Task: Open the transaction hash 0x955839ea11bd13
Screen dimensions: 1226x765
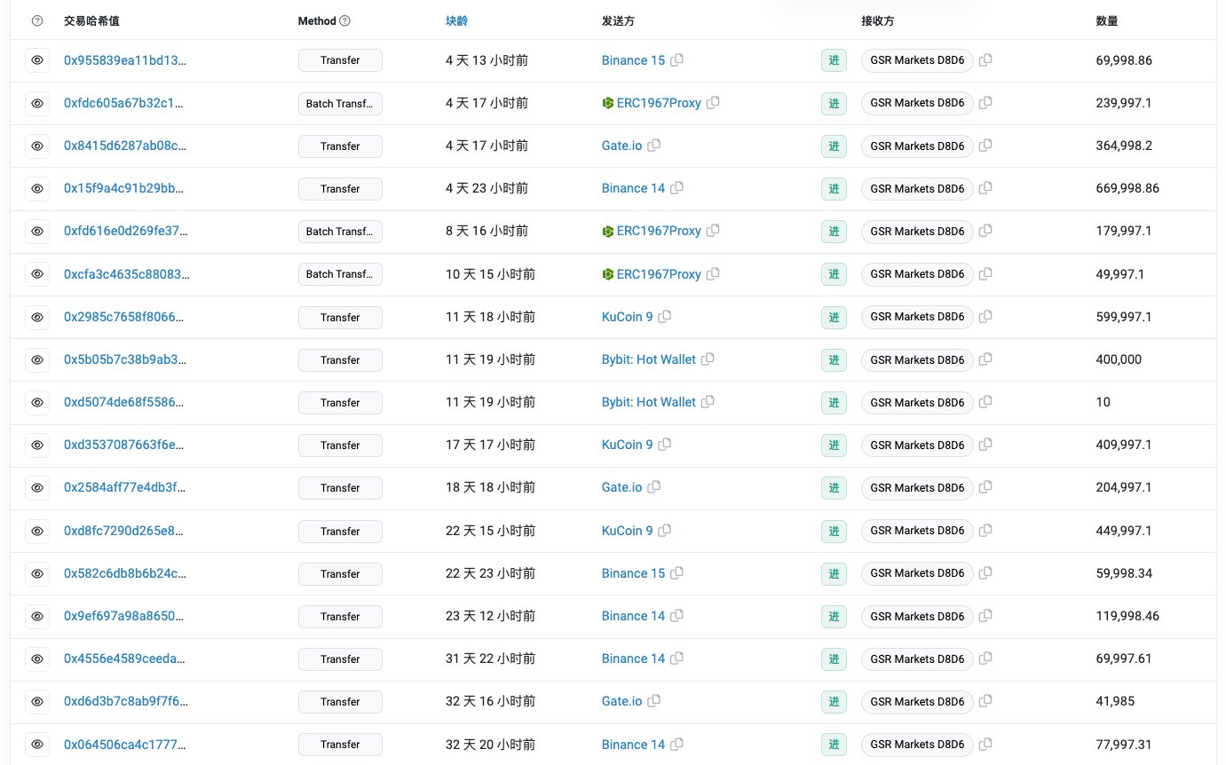Action: pyautogui.click(x=126, y=60)
